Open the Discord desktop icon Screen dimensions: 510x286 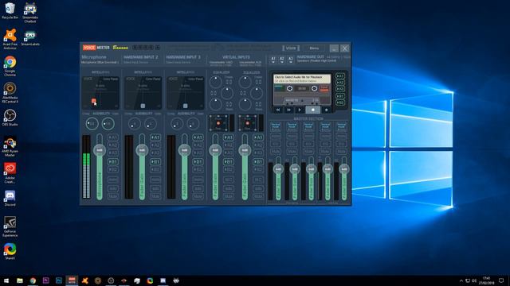(x=10, y=198)
